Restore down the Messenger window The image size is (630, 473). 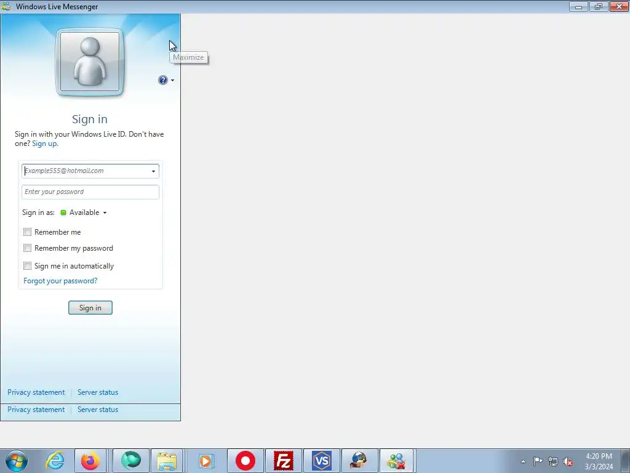[x=598, y=6]
